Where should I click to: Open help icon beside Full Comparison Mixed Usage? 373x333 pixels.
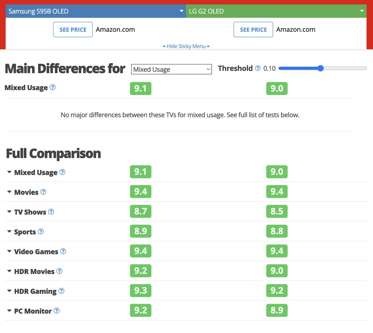[62, 172]
